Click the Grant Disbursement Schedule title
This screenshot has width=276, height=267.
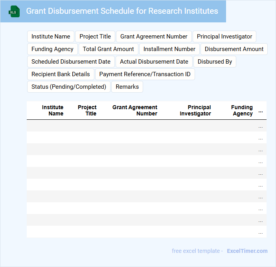122,11
